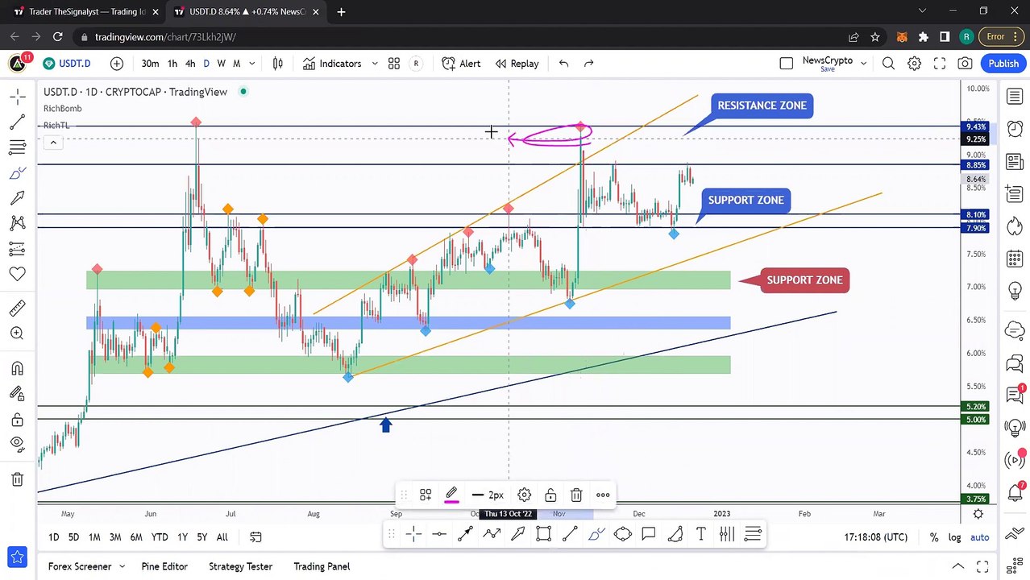This screenshot has width=1030, height=580.
Task: Click the zoom in magnifier tool
Action: 17,333
